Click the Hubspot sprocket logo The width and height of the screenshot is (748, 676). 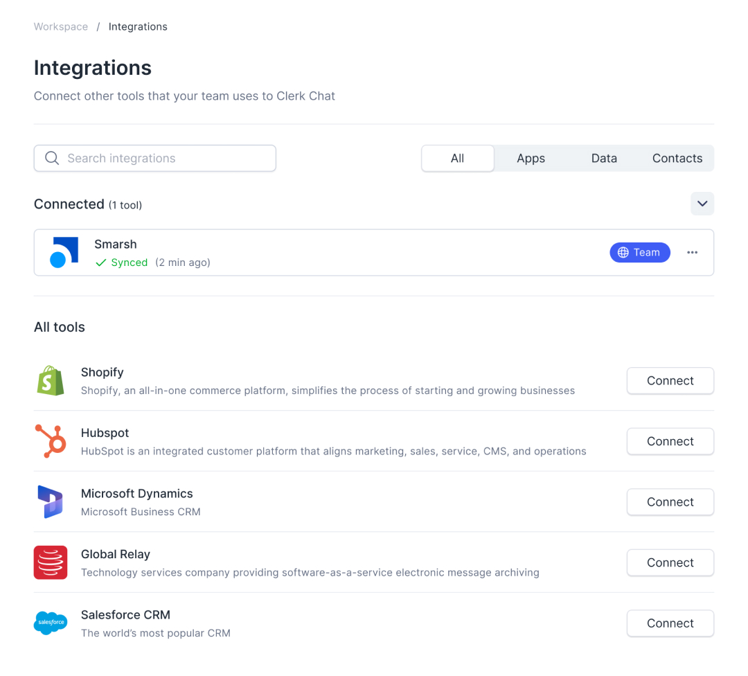(51, 441)
